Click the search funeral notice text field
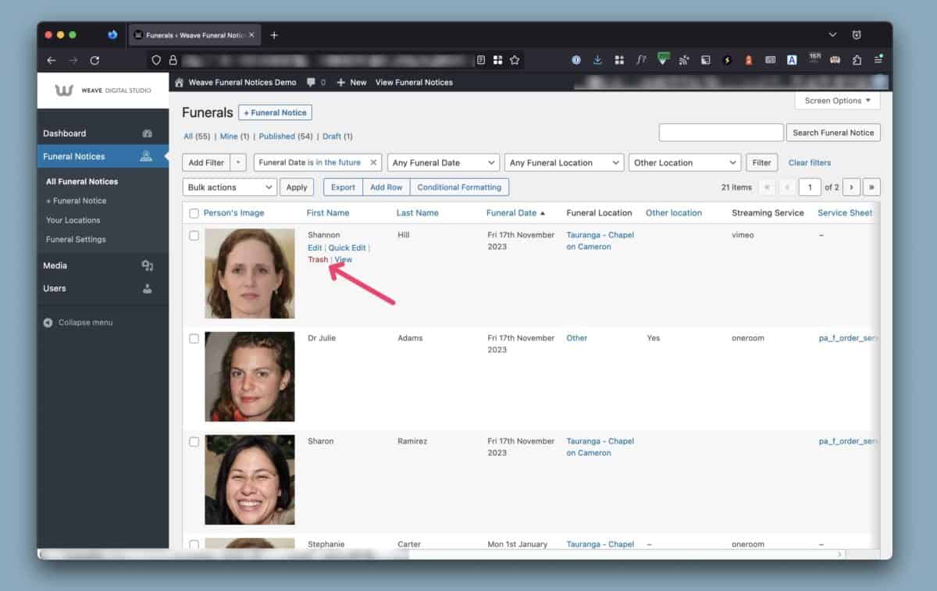The height and width of the screenshot is (591, 937). 721,133
